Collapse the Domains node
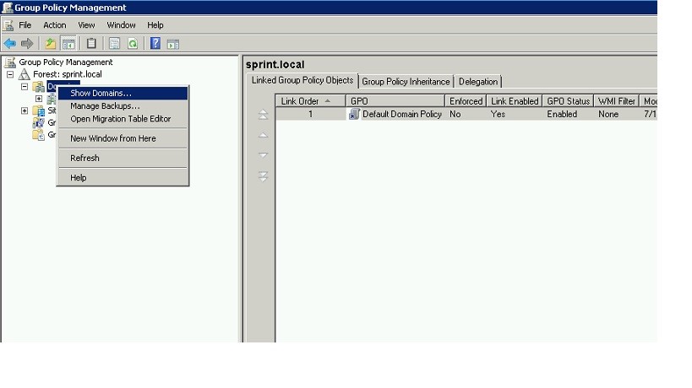The image size is (692, 388). [x=25, y=87]
